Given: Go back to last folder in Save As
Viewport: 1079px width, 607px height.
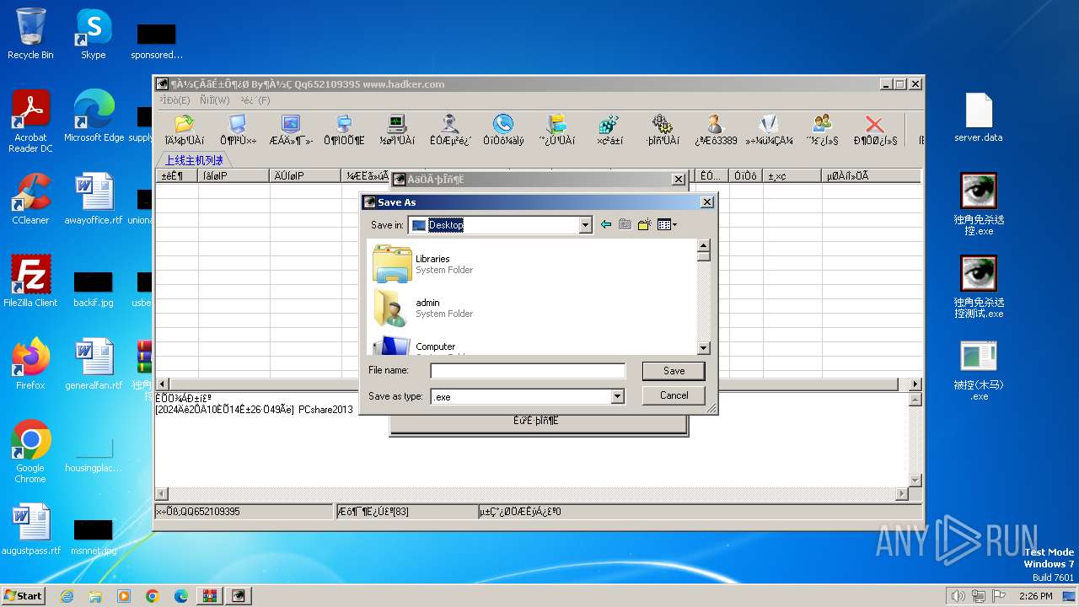Looking at the screenshot, I should pos(605,224).
